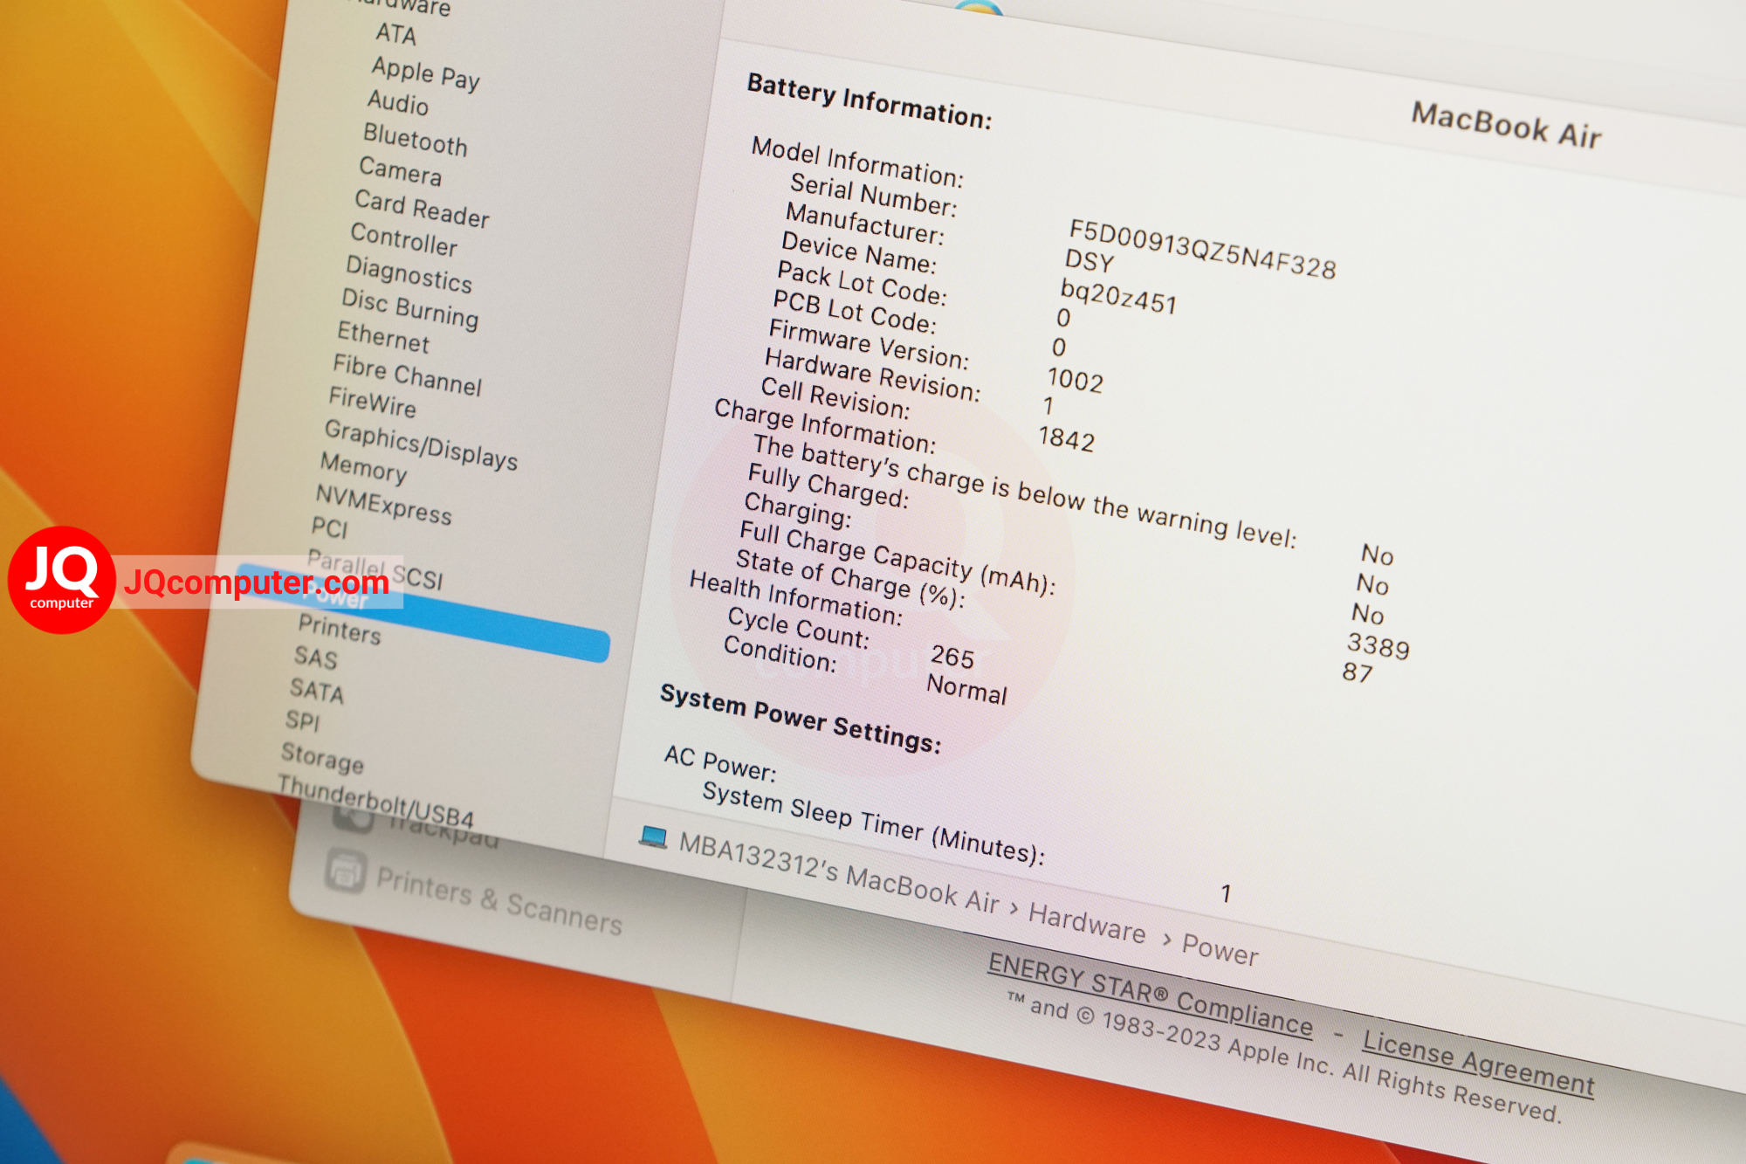
Task: Open the ENERGY STAR® Compliance link
Action: [1151, 995]
